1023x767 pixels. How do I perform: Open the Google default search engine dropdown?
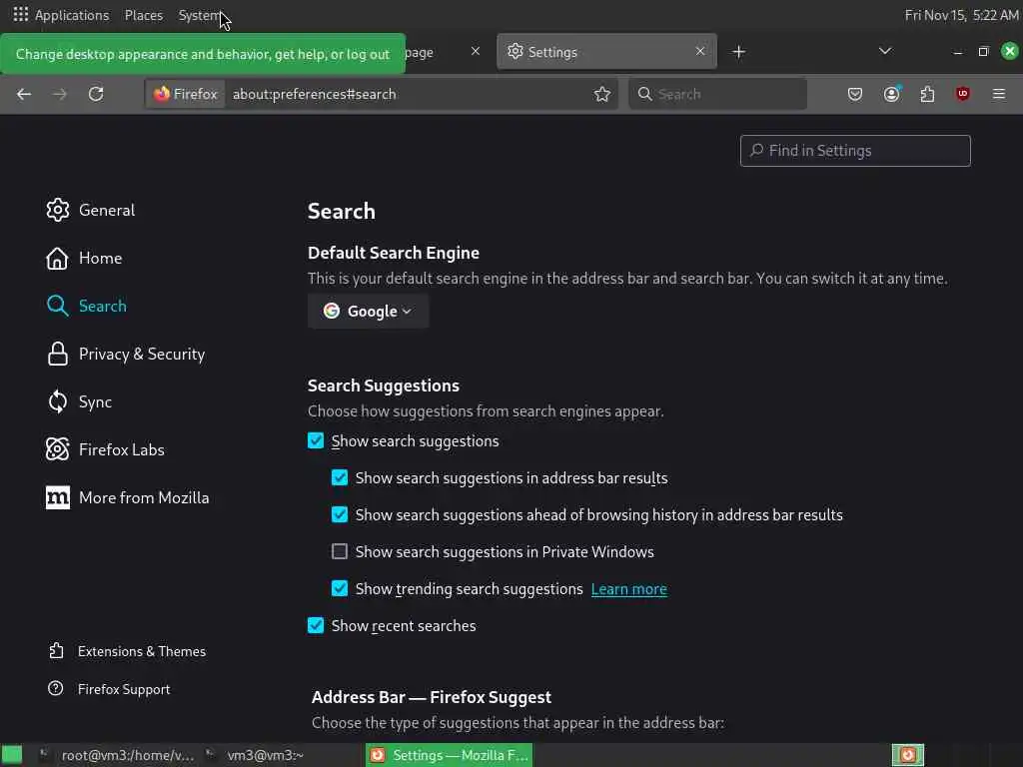pos(368,312)
